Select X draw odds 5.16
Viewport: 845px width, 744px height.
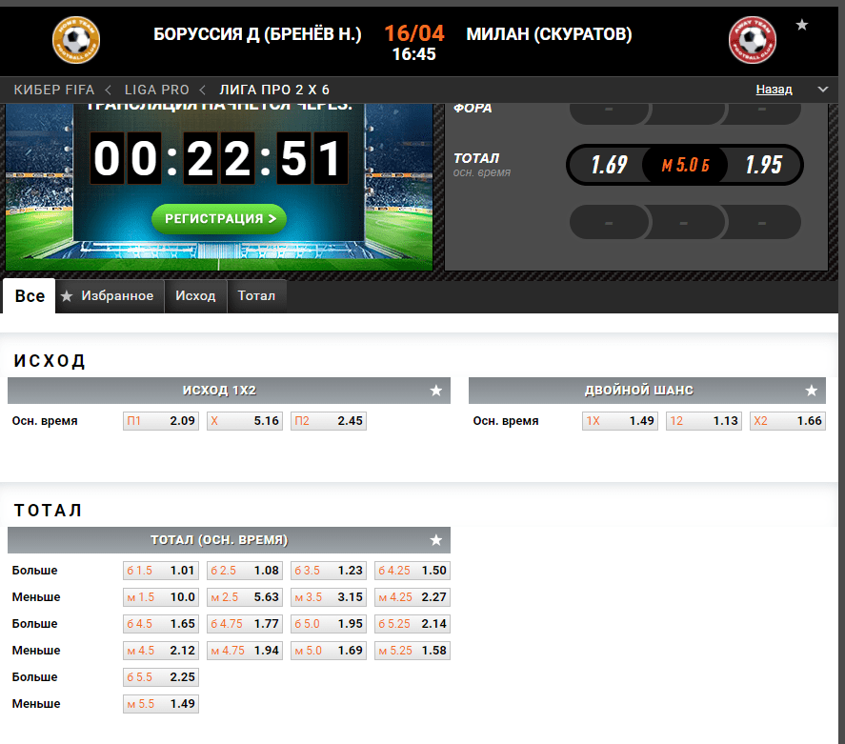click(x=245, y=421)
